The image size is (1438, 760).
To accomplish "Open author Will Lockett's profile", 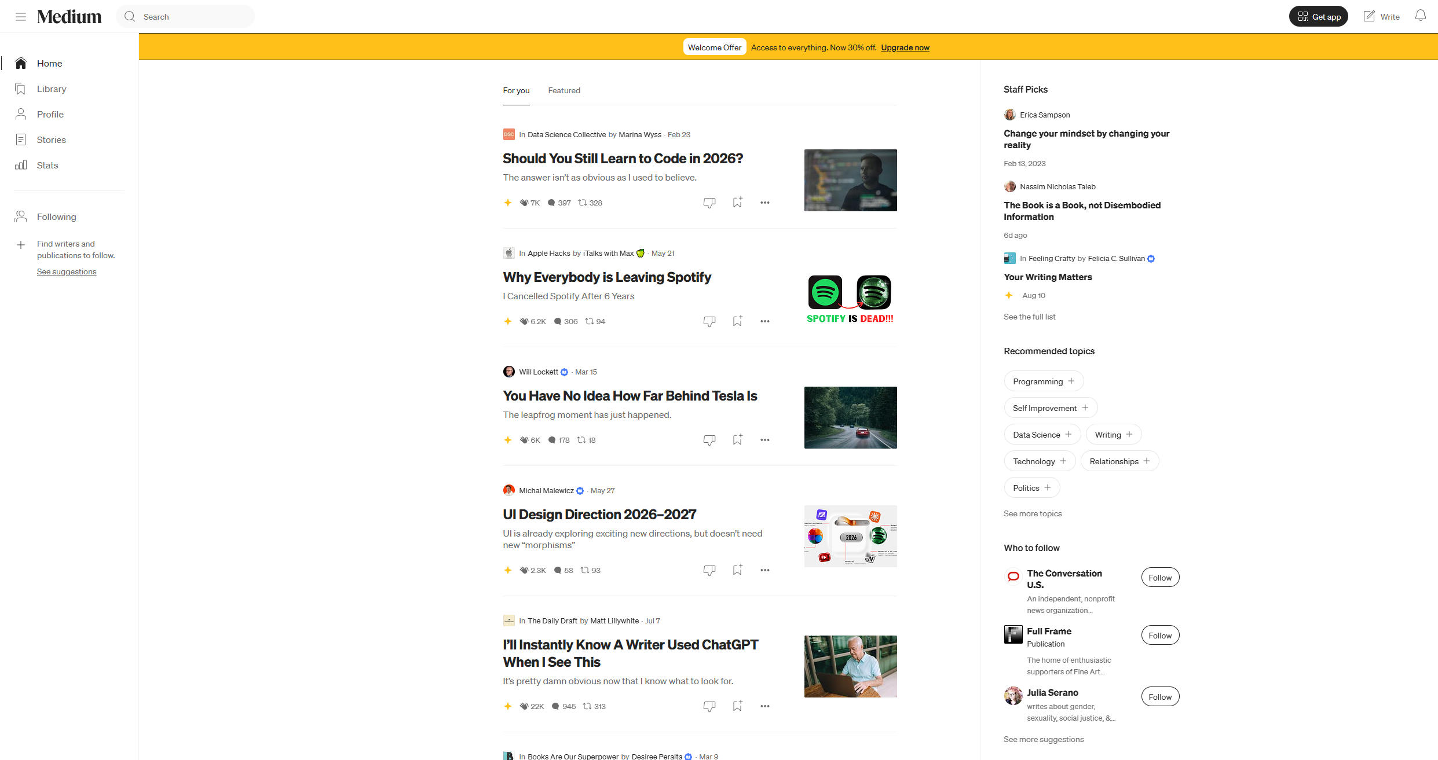I will click(x=539, y=372).
